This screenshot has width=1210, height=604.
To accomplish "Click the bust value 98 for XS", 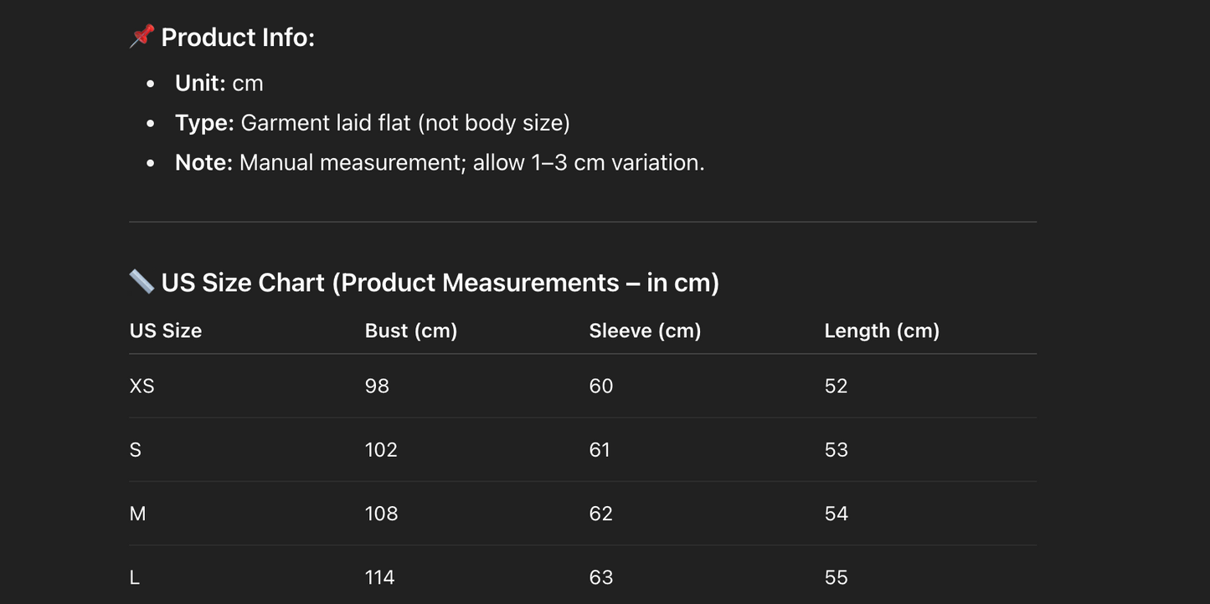I will [378, 386].
